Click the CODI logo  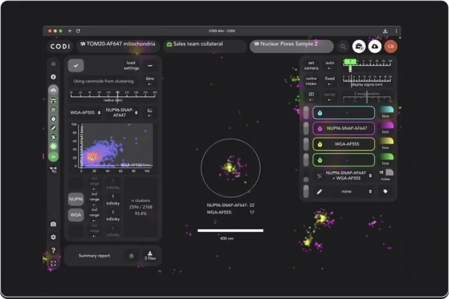click(x=60, y=46)
